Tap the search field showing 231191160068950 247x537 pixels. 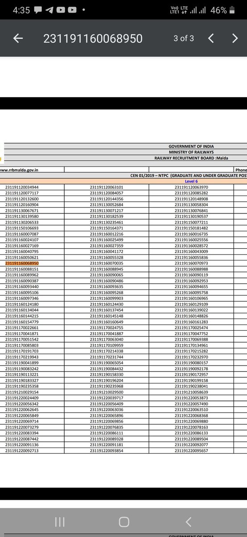coord(93,38)
